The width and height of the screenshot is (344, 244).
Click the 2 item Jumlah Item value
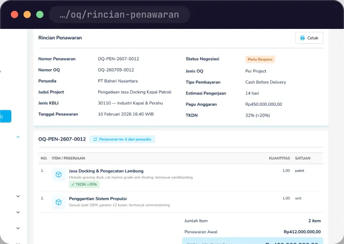315,221
